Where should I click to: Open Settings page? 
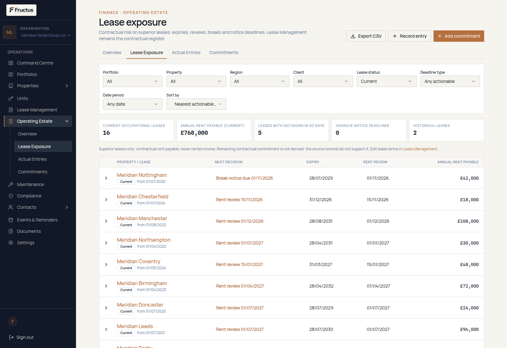click(38, 243)
